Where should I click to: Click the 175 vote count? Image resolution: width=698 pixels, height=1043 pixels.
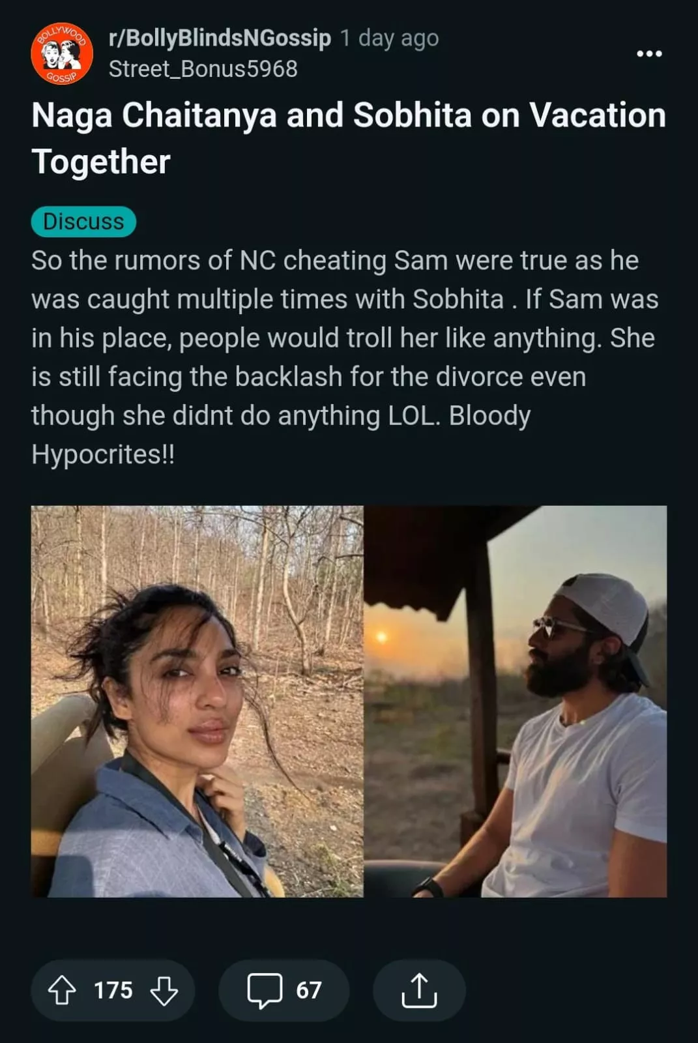pyautogui.click(x=113, y=990)
